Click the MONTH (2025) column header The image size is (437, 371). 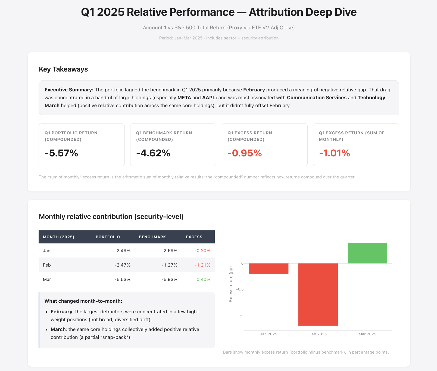pos(59,237)
